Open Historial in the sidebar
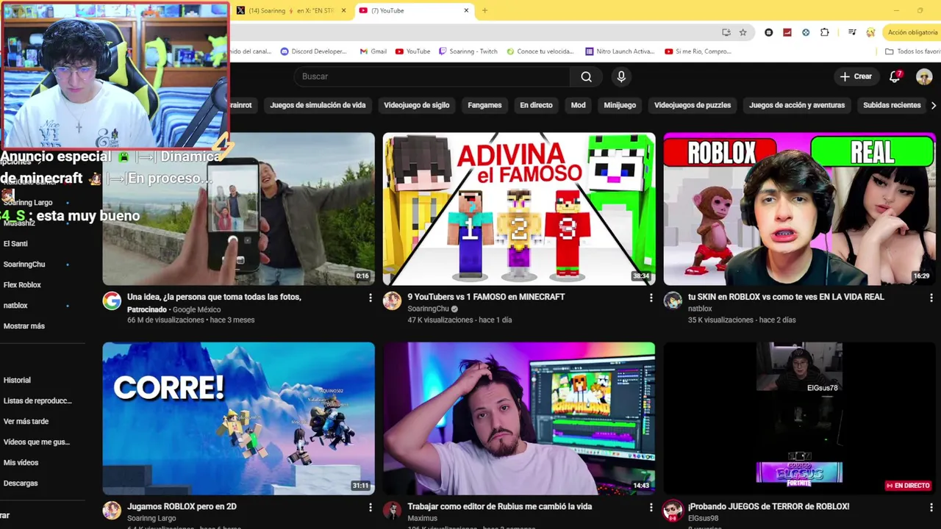This screenshot has height=529, width=941. (x=17, y=381)
